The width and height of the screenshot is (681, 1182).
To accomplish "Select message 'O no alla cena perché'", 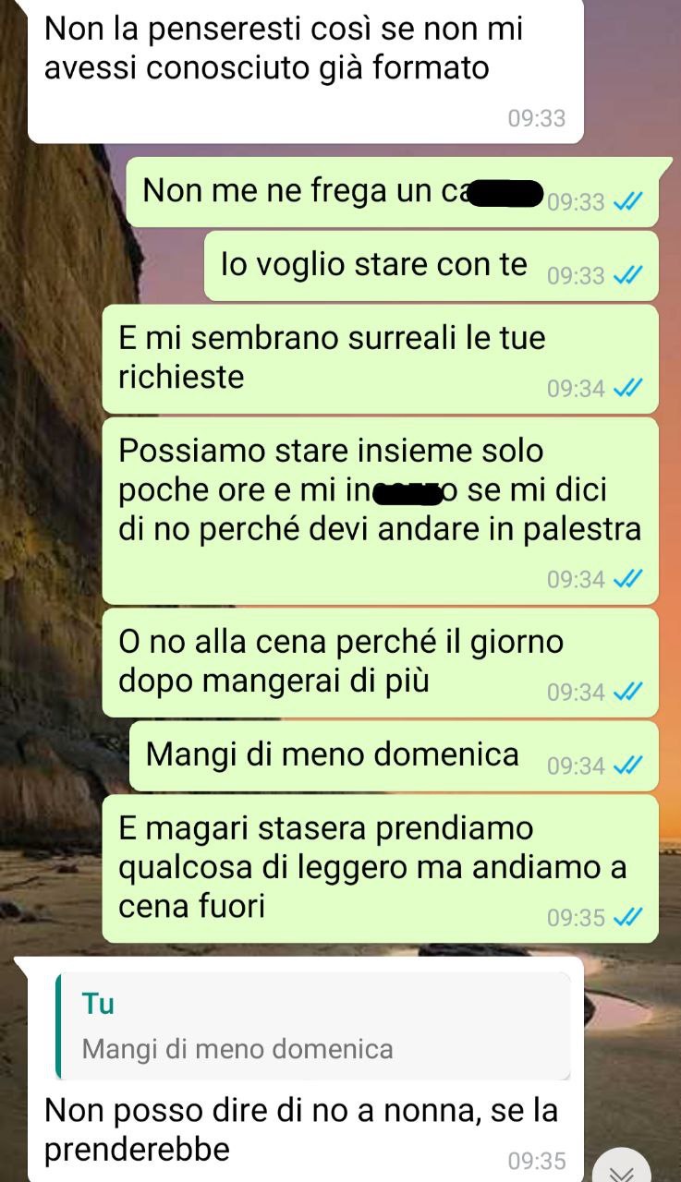I will [380, 662].
